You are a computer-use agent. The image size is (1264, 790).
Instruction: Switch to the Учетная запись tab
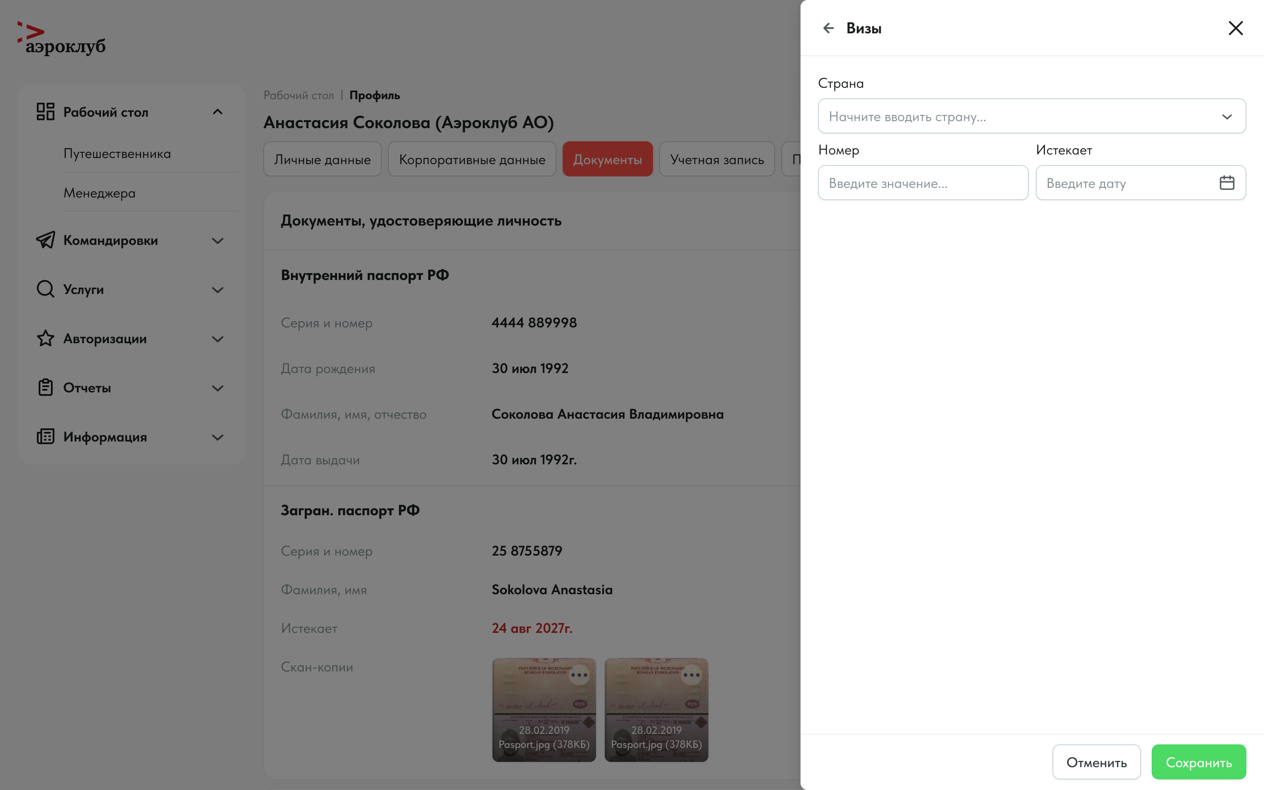tap(717, 159)
